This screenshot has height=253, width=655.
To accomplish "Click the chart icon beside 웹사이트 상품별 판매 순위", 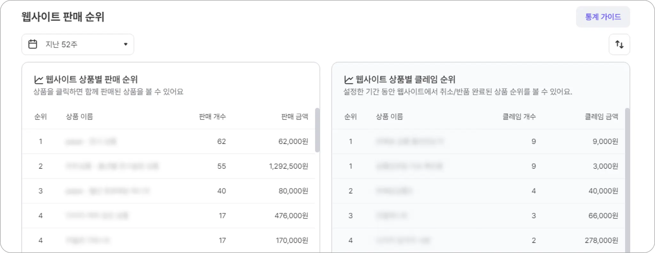I will [39, 79].
